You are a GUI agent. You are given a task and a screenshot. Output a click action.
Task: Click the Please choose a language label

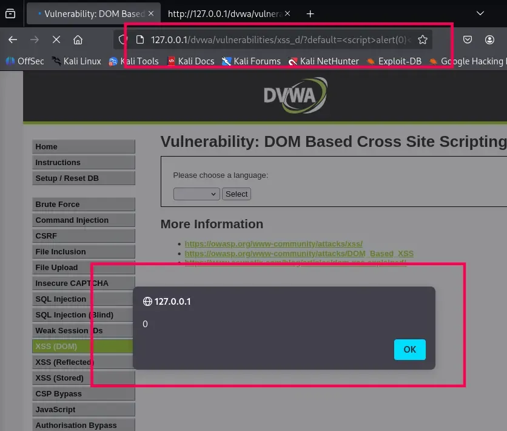click(221, 175)
